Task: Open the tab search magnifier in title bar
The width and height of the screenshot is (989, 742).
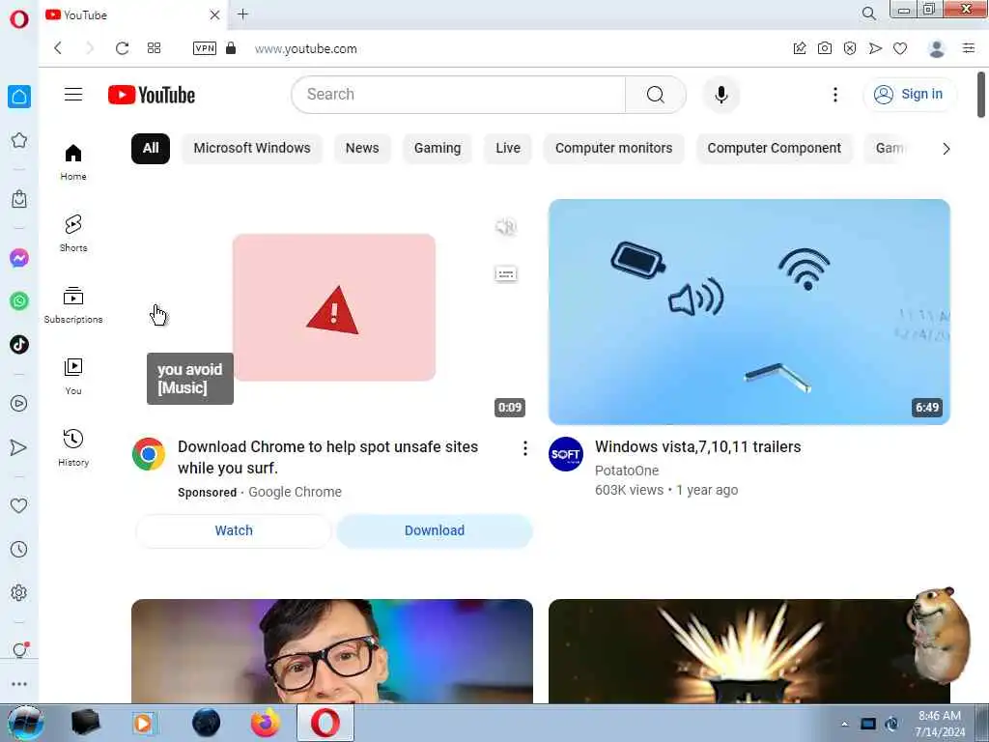Action: (868, 14)
